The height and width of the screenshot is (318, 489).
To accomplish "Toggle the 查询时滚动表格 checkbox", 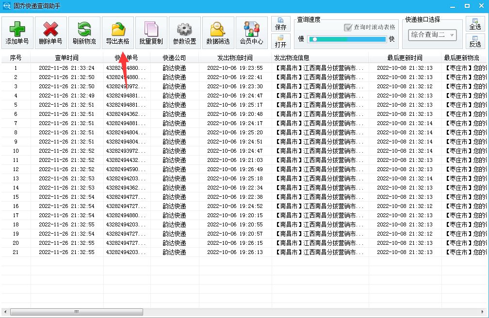I will pos(348,27).
